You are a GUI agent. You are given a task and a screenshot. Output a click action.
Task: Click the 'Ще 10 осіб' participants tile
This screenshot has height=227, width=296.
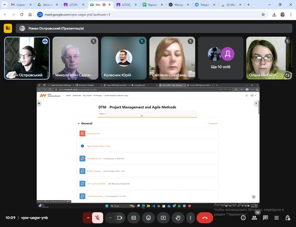coord(220,58)
